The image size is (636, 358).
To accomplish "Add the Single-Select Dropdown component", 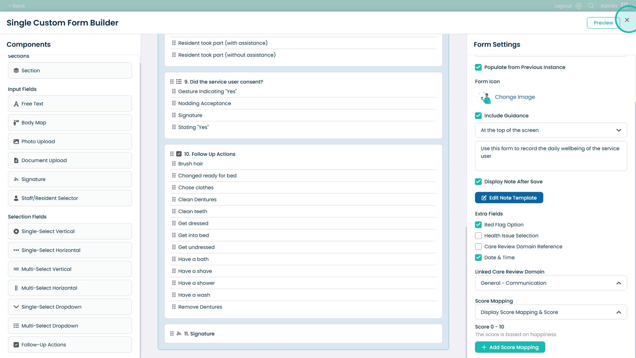I will point(70,307).
